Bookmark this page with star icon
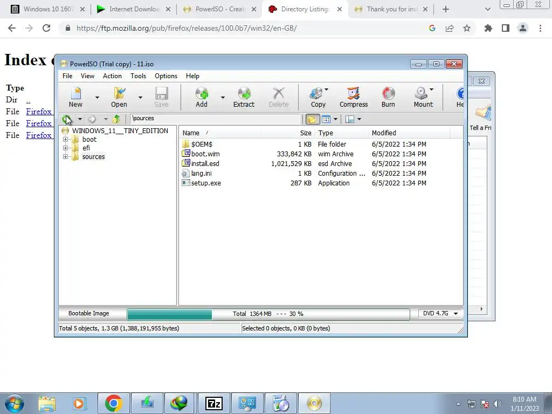 click(x=467, y=28)
